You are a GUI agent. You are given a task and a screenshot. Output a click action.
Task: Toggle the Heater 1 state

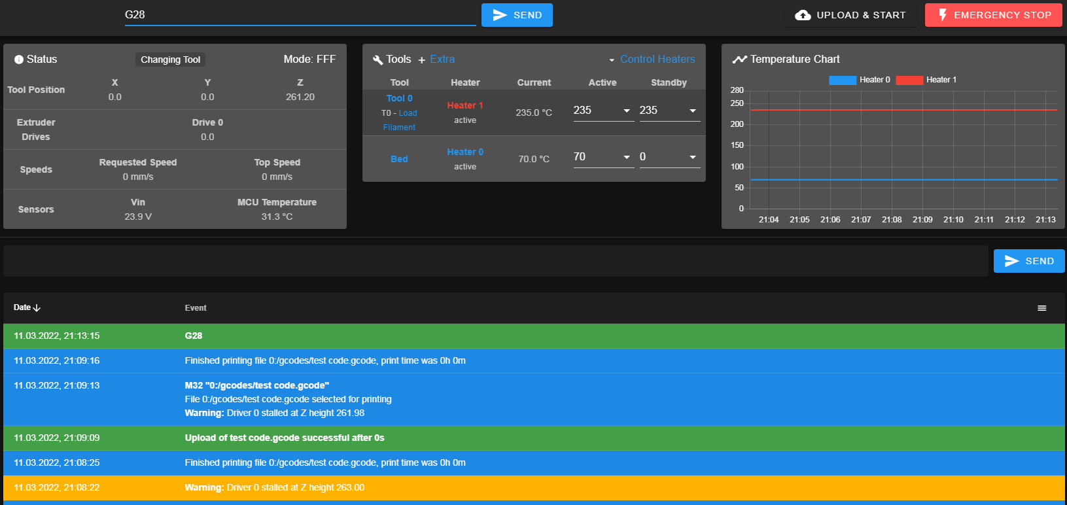click(465, 105)
